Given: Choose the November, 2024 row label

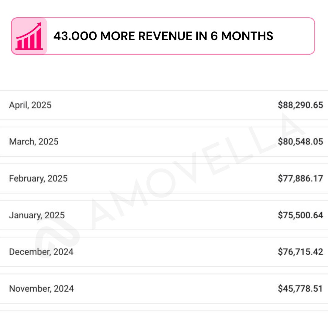Looking at the screenshot, I should tap(41, 289).
